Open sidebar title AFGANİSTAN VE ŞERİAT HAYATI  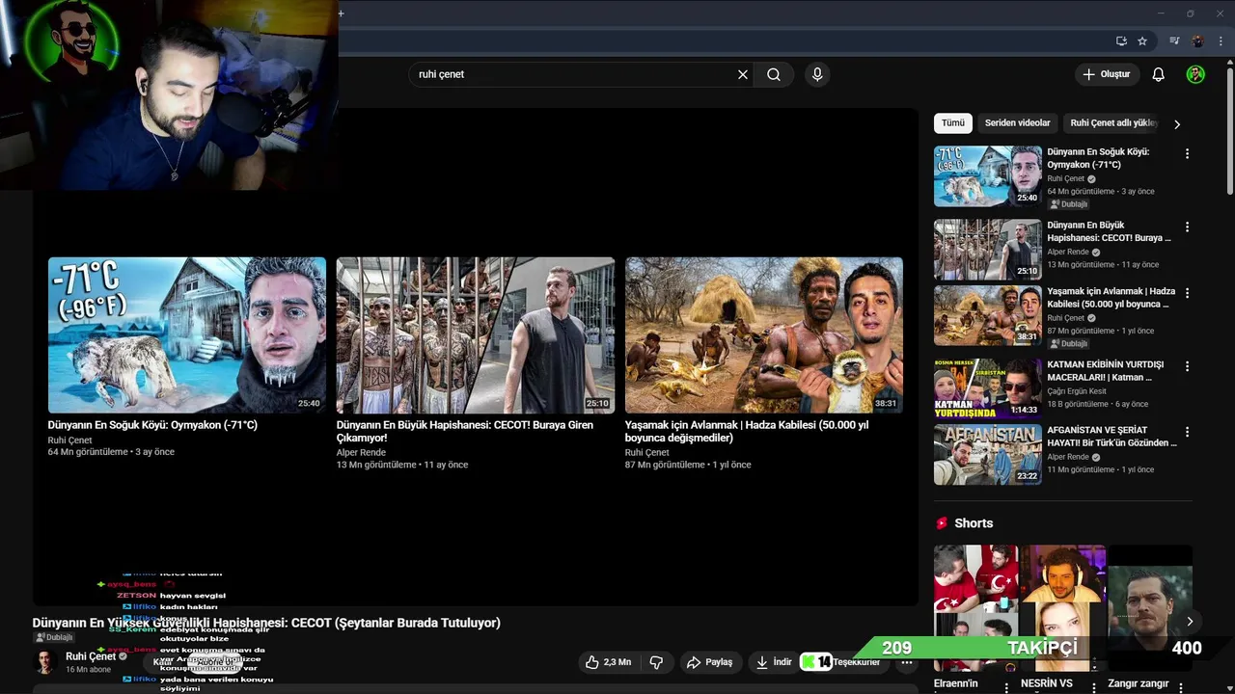[1111, 437]
